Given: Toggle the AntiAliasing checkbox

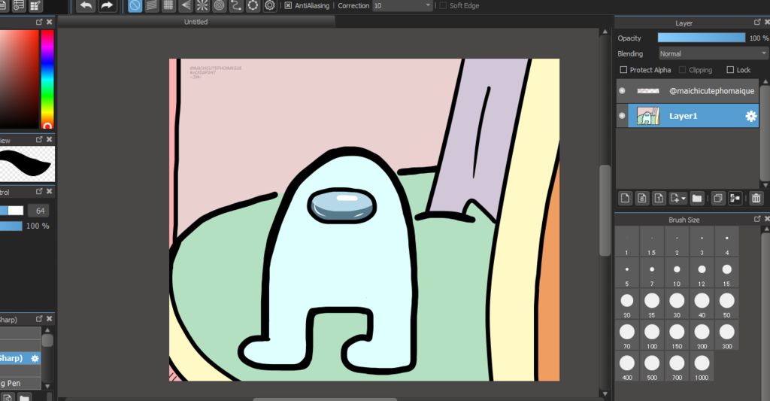Looking at the screenshot, I should tap(288, 5).
